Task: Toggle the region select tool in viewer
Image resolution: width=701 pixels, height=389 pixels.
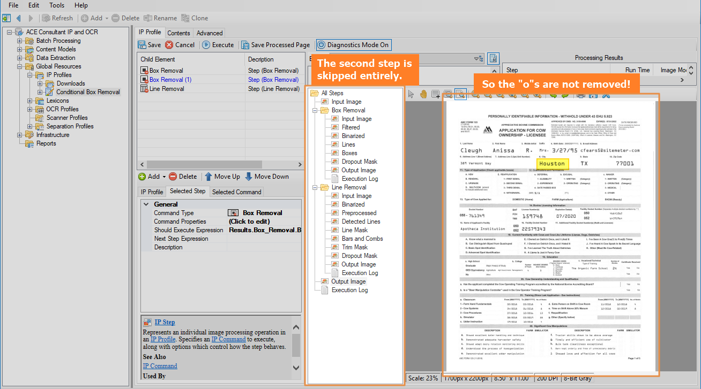Action: [436, 95]
